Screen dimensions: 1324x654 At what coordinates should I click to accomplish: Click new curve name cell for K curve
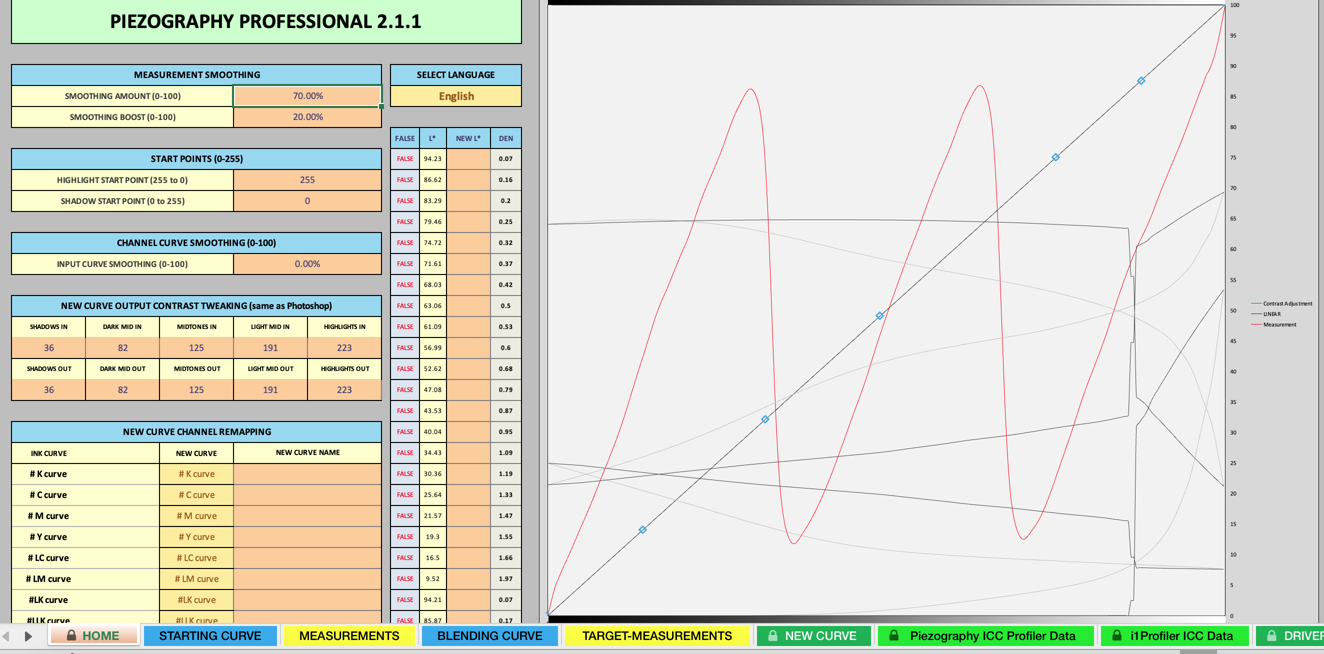(x=307, y=474)
